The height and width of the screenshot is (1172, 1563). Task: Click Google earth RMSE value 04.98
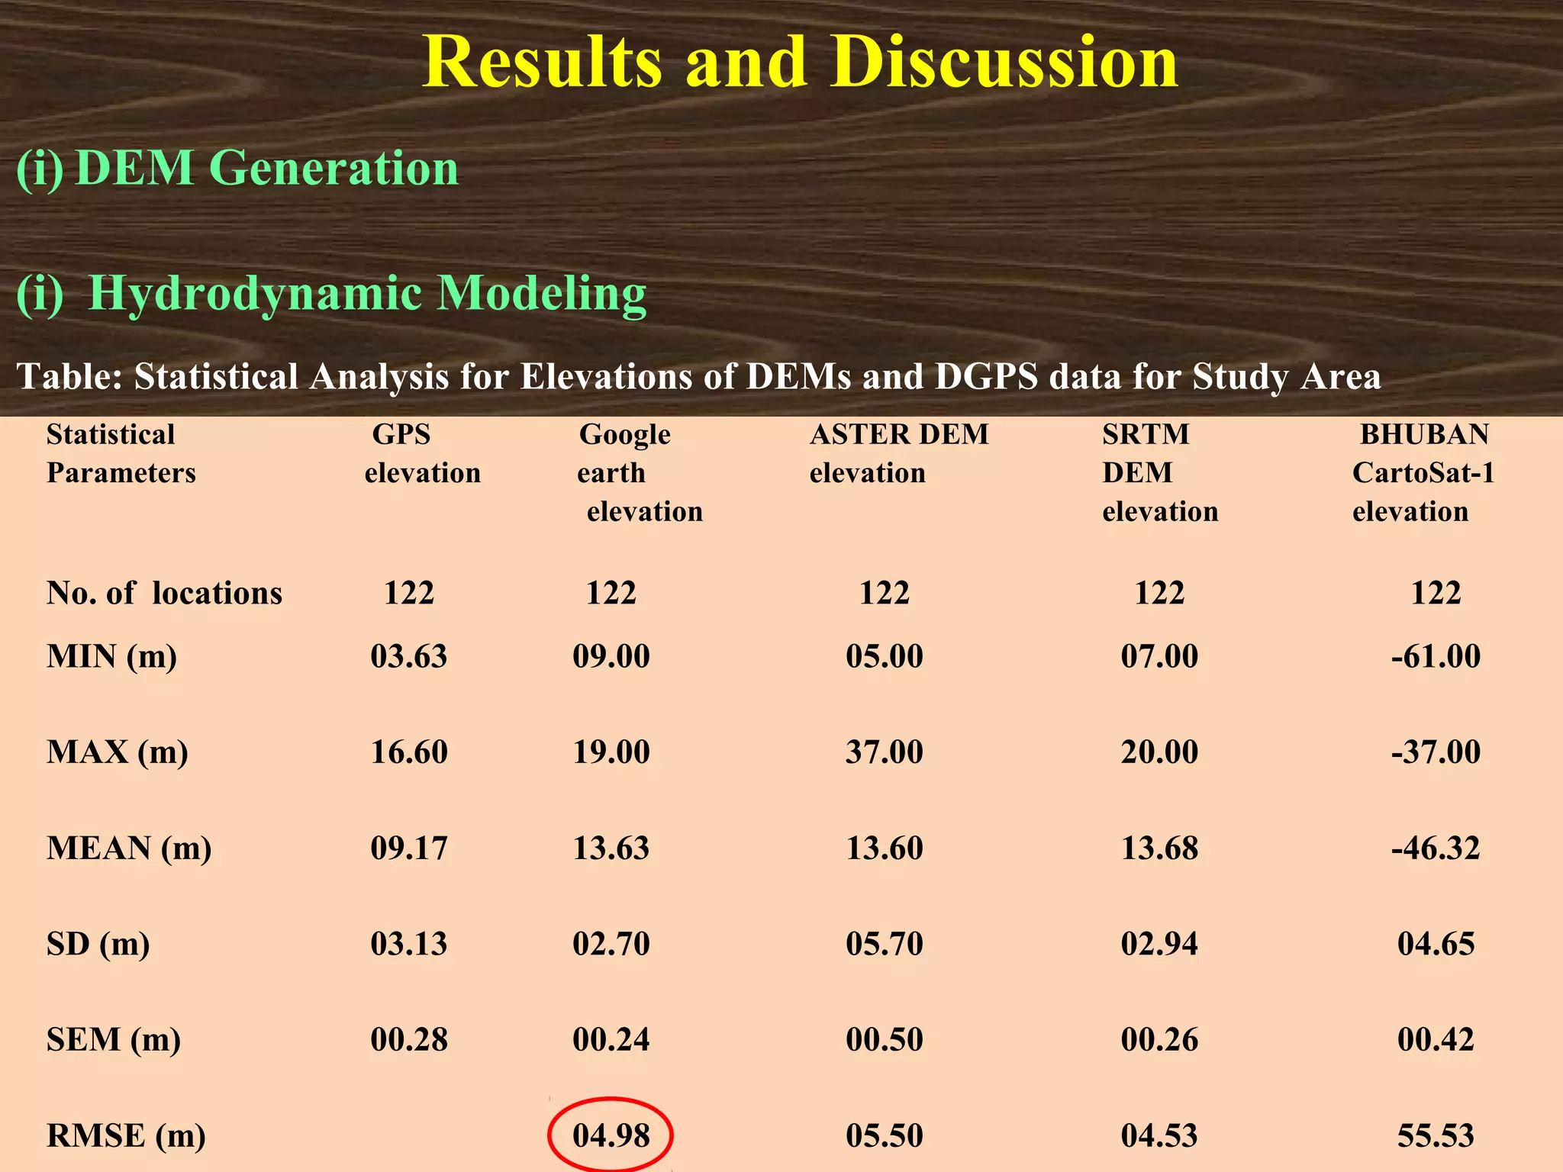click(x=611, y=1136)
